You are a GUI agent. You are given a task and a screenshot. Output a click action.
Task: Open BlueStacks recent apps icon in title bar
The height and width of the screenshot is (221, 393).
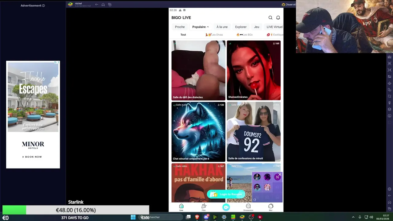tap(110, 4)
